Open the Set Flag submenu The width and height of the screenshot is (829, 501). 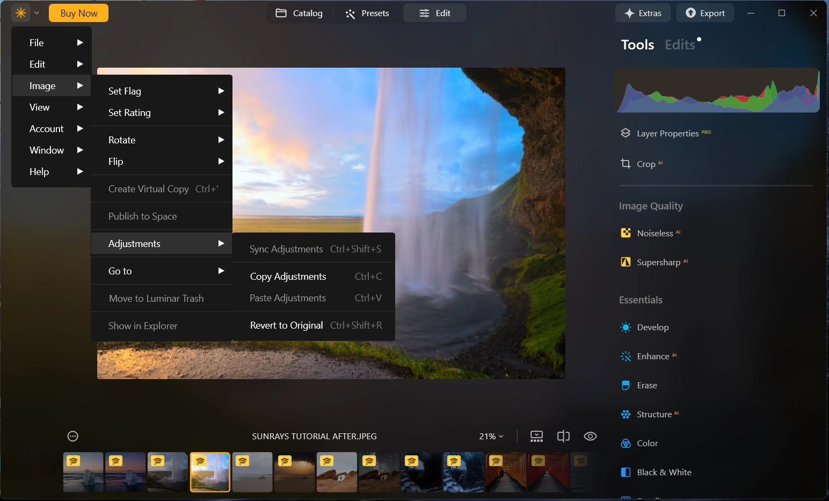click(162, 91)
